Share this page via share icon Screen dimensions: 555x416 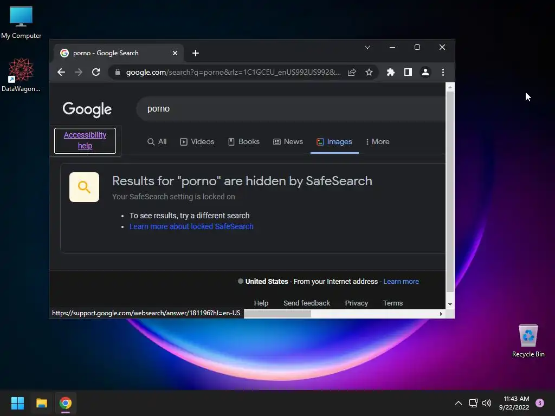[352, 72]
